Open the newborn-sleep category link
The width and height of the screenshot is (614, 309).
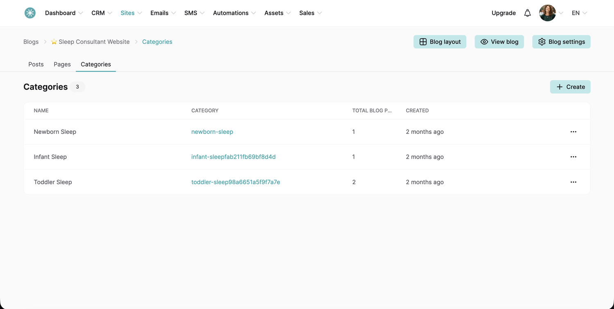tap(212, 132)
